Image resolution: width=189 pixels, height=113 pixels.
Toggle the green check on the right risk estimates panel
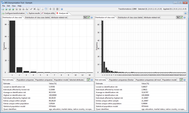pos(181,80)
